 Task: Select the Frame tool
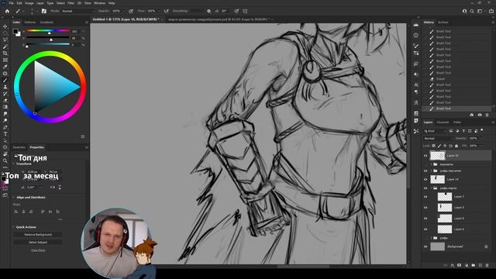pyautogui.click(x=5, y=60)
